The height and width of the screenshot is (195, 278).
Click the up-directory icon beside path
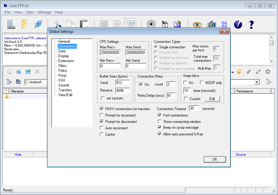(x=18, y=82)
